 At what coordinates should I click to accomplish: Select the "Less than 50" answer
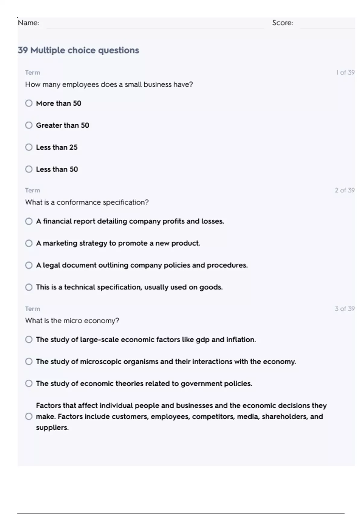[29, 169]
